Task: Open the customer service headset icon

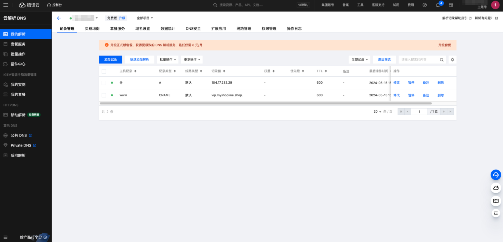Action: tap(496, 175)
